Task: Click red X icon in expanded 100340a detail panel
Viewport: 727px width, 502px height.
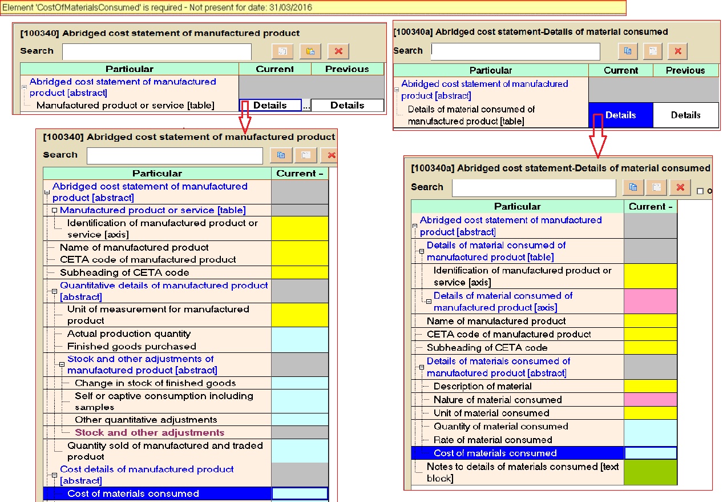Action: [680, 187]
